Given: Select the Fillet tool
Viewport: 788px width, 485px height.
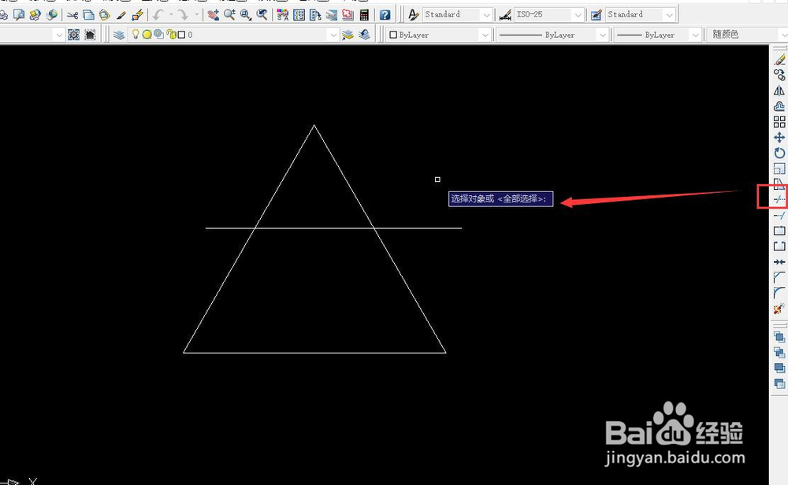Looking at the screenshot, I should [x=779, y=293].
